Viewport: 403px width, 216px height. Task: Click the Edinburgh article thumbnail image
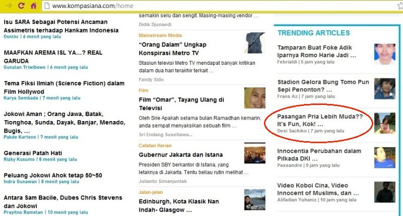pos(255,199)
